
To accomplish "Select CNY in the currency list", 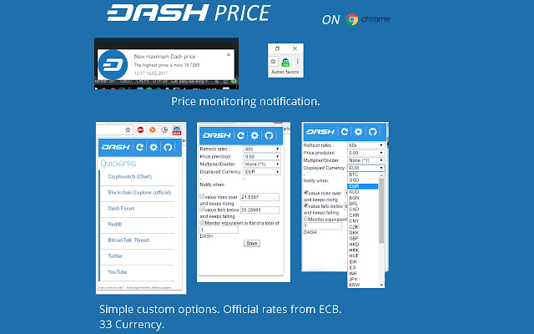I will [x=363, y=220].
